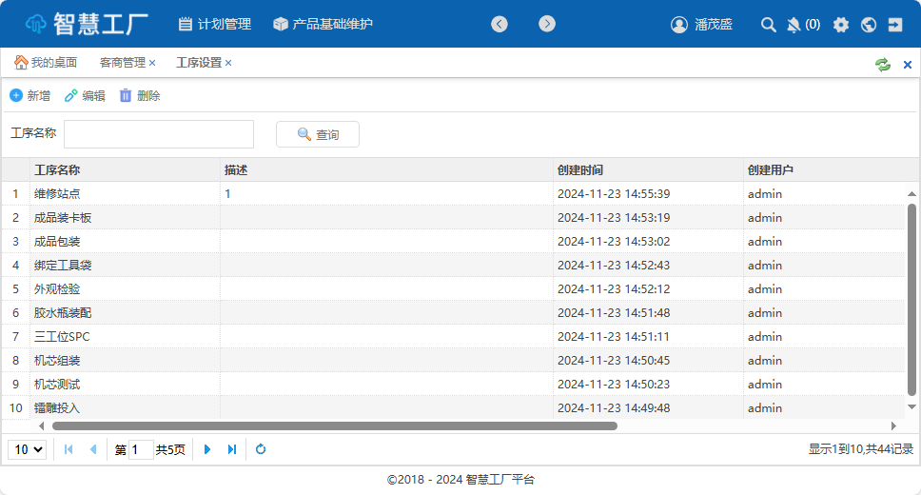
Task: Go to the next page of records
Action: pyautogui.click(x=207, y=449)
